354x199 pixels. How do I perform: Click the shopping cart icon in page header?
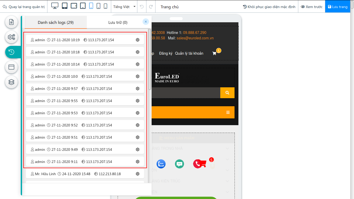tap(214, 53)
